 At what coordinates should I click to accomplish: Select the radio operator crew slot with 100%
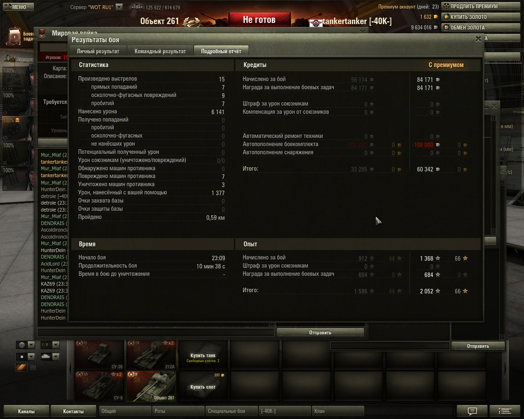coord(18,128)
